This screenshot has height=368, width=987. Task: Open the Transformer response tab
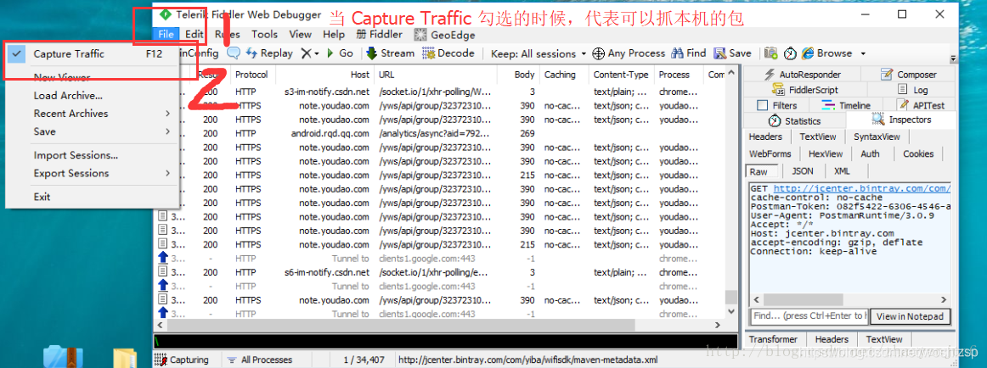click(773, 339)
